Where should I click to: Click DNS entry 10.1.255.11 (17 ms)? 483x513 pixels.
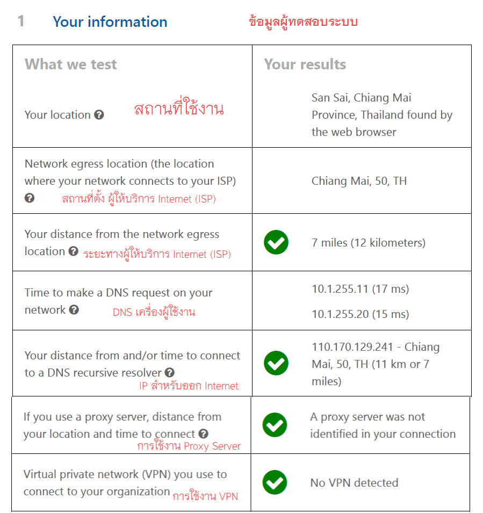(360, 289)
